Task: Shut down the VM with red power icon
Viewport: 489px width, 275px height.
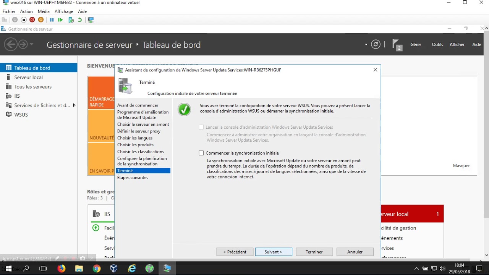Action: [32, 20]
